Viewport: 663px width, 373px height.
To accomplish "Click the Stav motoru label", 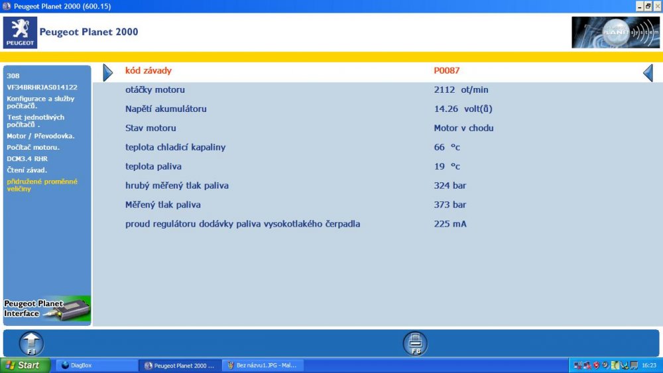I will (x=151, y=128).
